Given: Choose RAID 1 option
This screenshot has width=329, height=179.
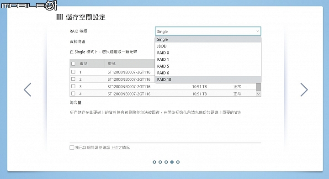Looking at the screenshot, I should [208, 59].
